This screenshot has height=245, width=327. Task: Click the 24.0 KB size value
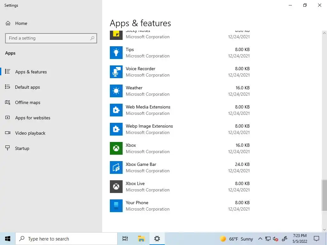click(242, 164)
